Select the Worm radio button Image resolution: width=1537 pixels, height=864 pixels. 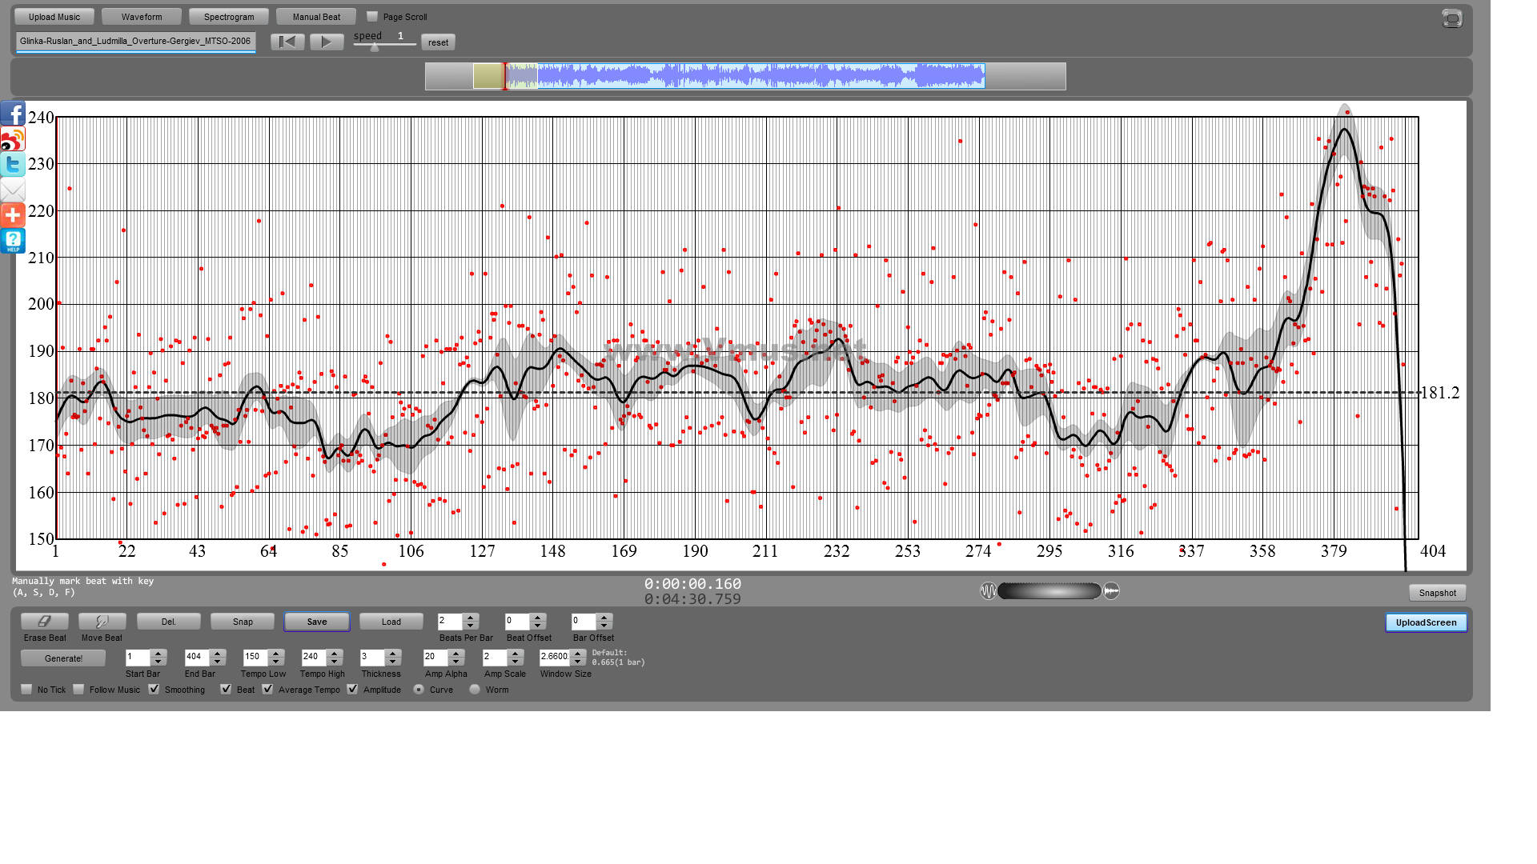pos(475,689)
